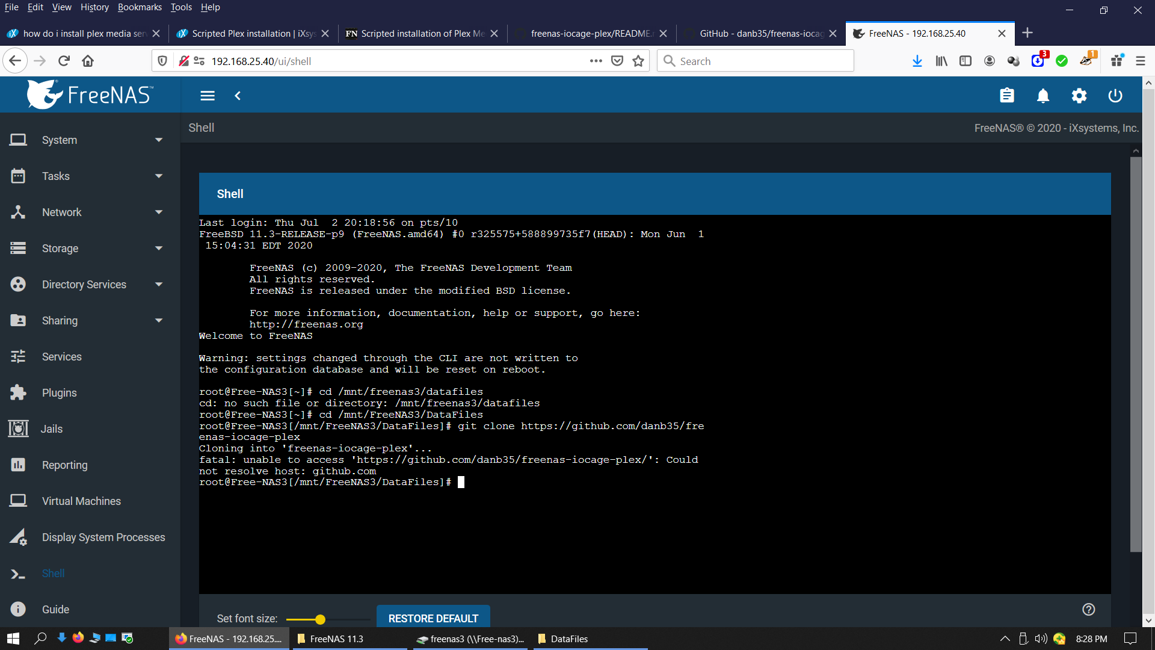Screen dimensions: 1155x650
Task: Open the Firefox library icon
Action: (941, 61)
